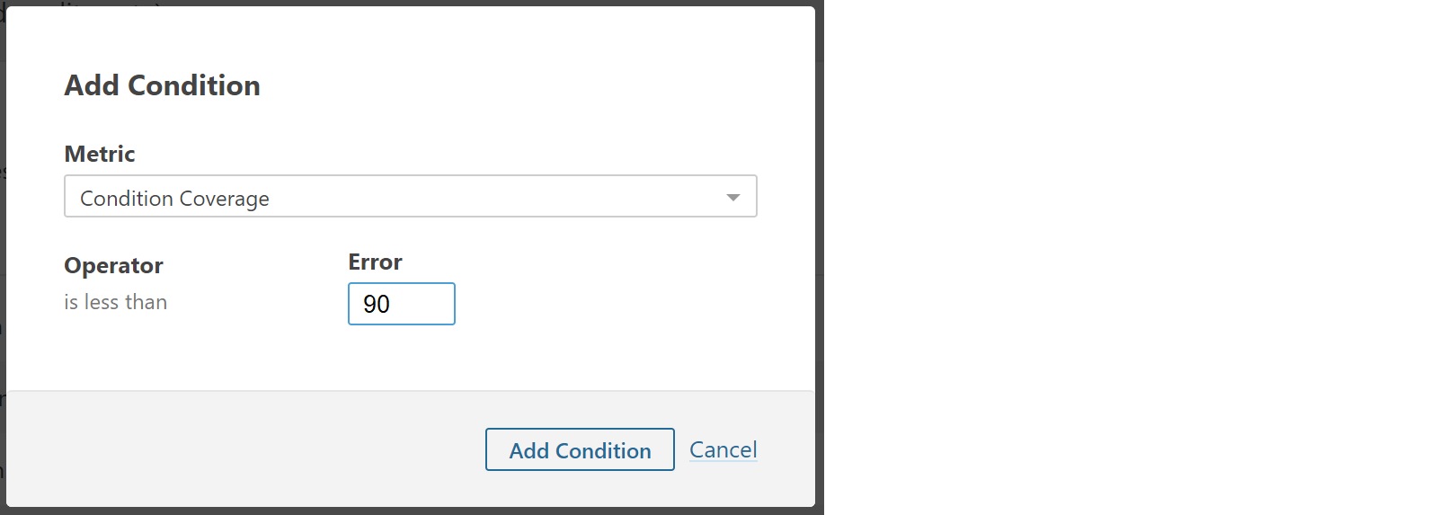Open the Metric dropdown
This screenshot has width=1438, height=515.
point(410,197)
